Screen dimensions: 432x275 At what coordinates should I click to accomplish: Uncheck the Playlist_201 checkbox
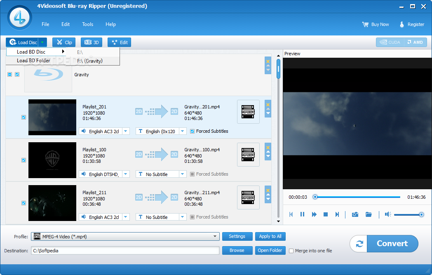click(x=23, y=117)
